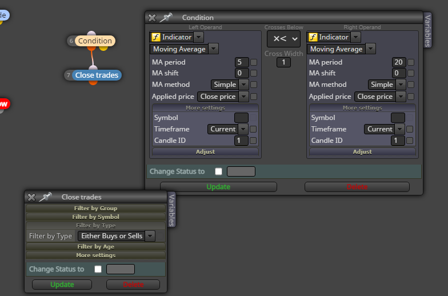Expand More settings in Close trades panel
The width and height of the screenshot is (448, 296).
coord(95,255)
